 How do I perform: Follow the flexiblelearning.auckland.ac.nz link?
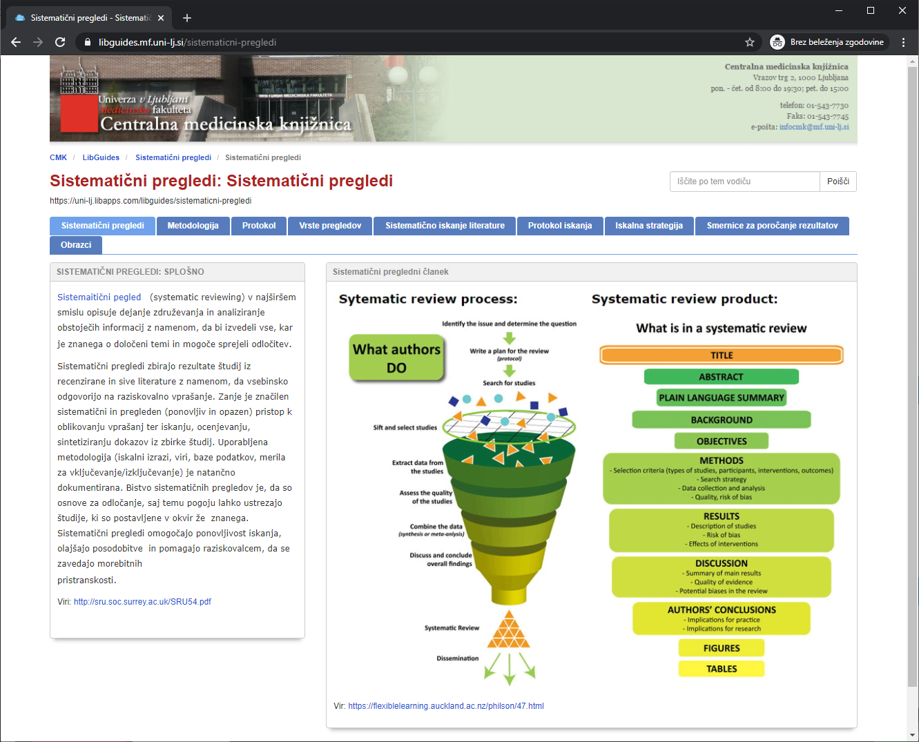pos(445,706)
